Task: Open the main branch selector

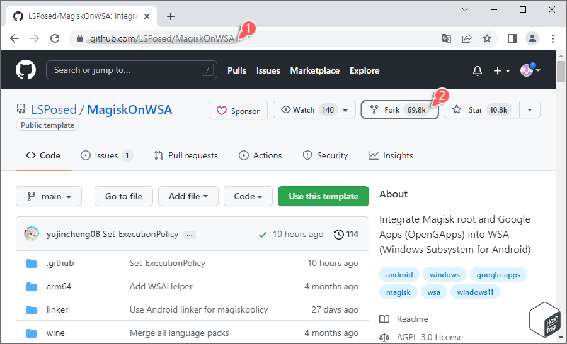Action: [x=49, y=196]
